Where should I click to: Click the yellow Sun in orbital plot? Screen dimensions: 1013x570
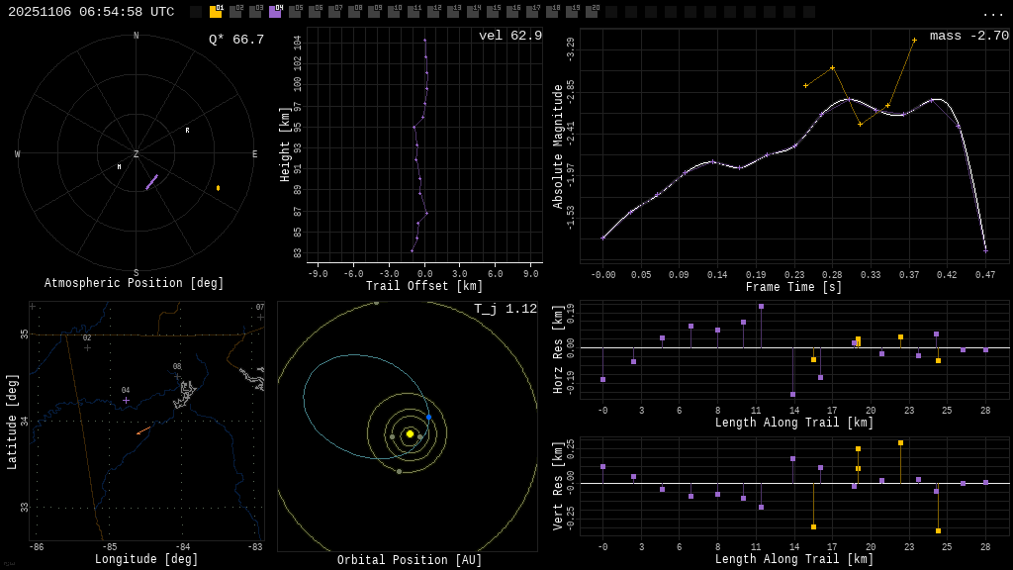coord(410,434)
